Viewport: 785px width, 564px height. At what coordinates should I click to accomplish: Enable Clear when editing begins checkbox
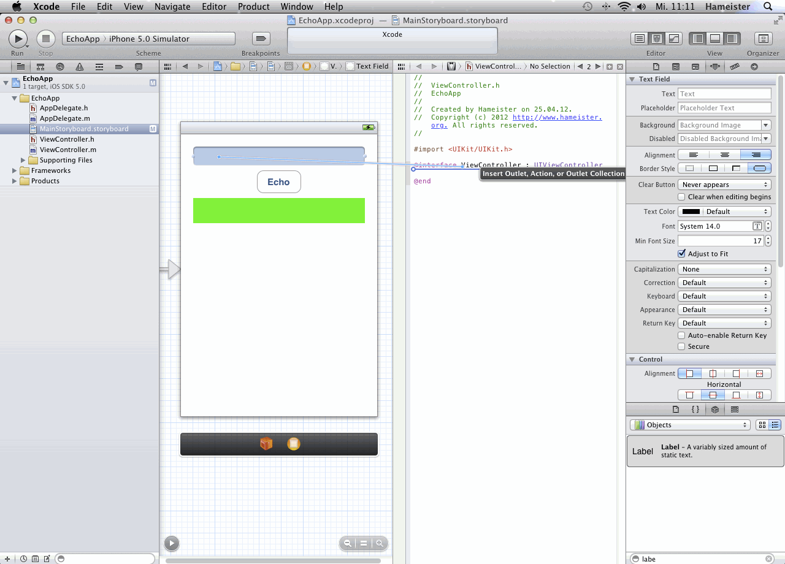(681, 197)
